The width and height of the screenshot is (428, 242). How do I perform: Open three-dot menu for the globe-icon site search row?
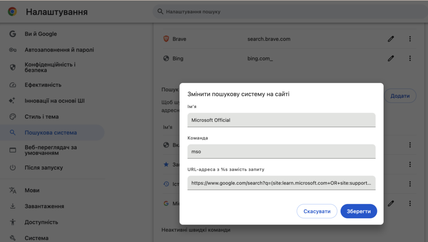tap(410, 145)
